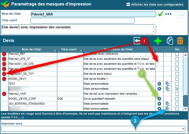This screenshot has width=189, height=134.
Task: Click the table options icon beside Sél. header
Action: click(x=185, y=49)
